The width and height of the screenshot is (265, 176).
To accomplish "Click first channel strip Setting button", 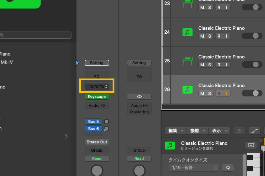I will [x=97, y=63].
